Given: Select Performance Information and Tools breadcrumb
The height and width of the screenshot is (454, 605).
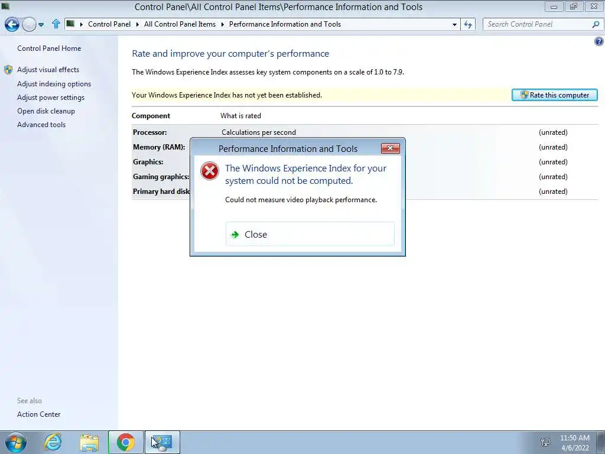Looking at the screenshot, I should [285, 24].
